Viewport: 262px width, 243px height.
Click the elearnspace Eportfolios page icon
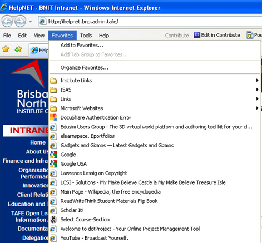(53, 136)
